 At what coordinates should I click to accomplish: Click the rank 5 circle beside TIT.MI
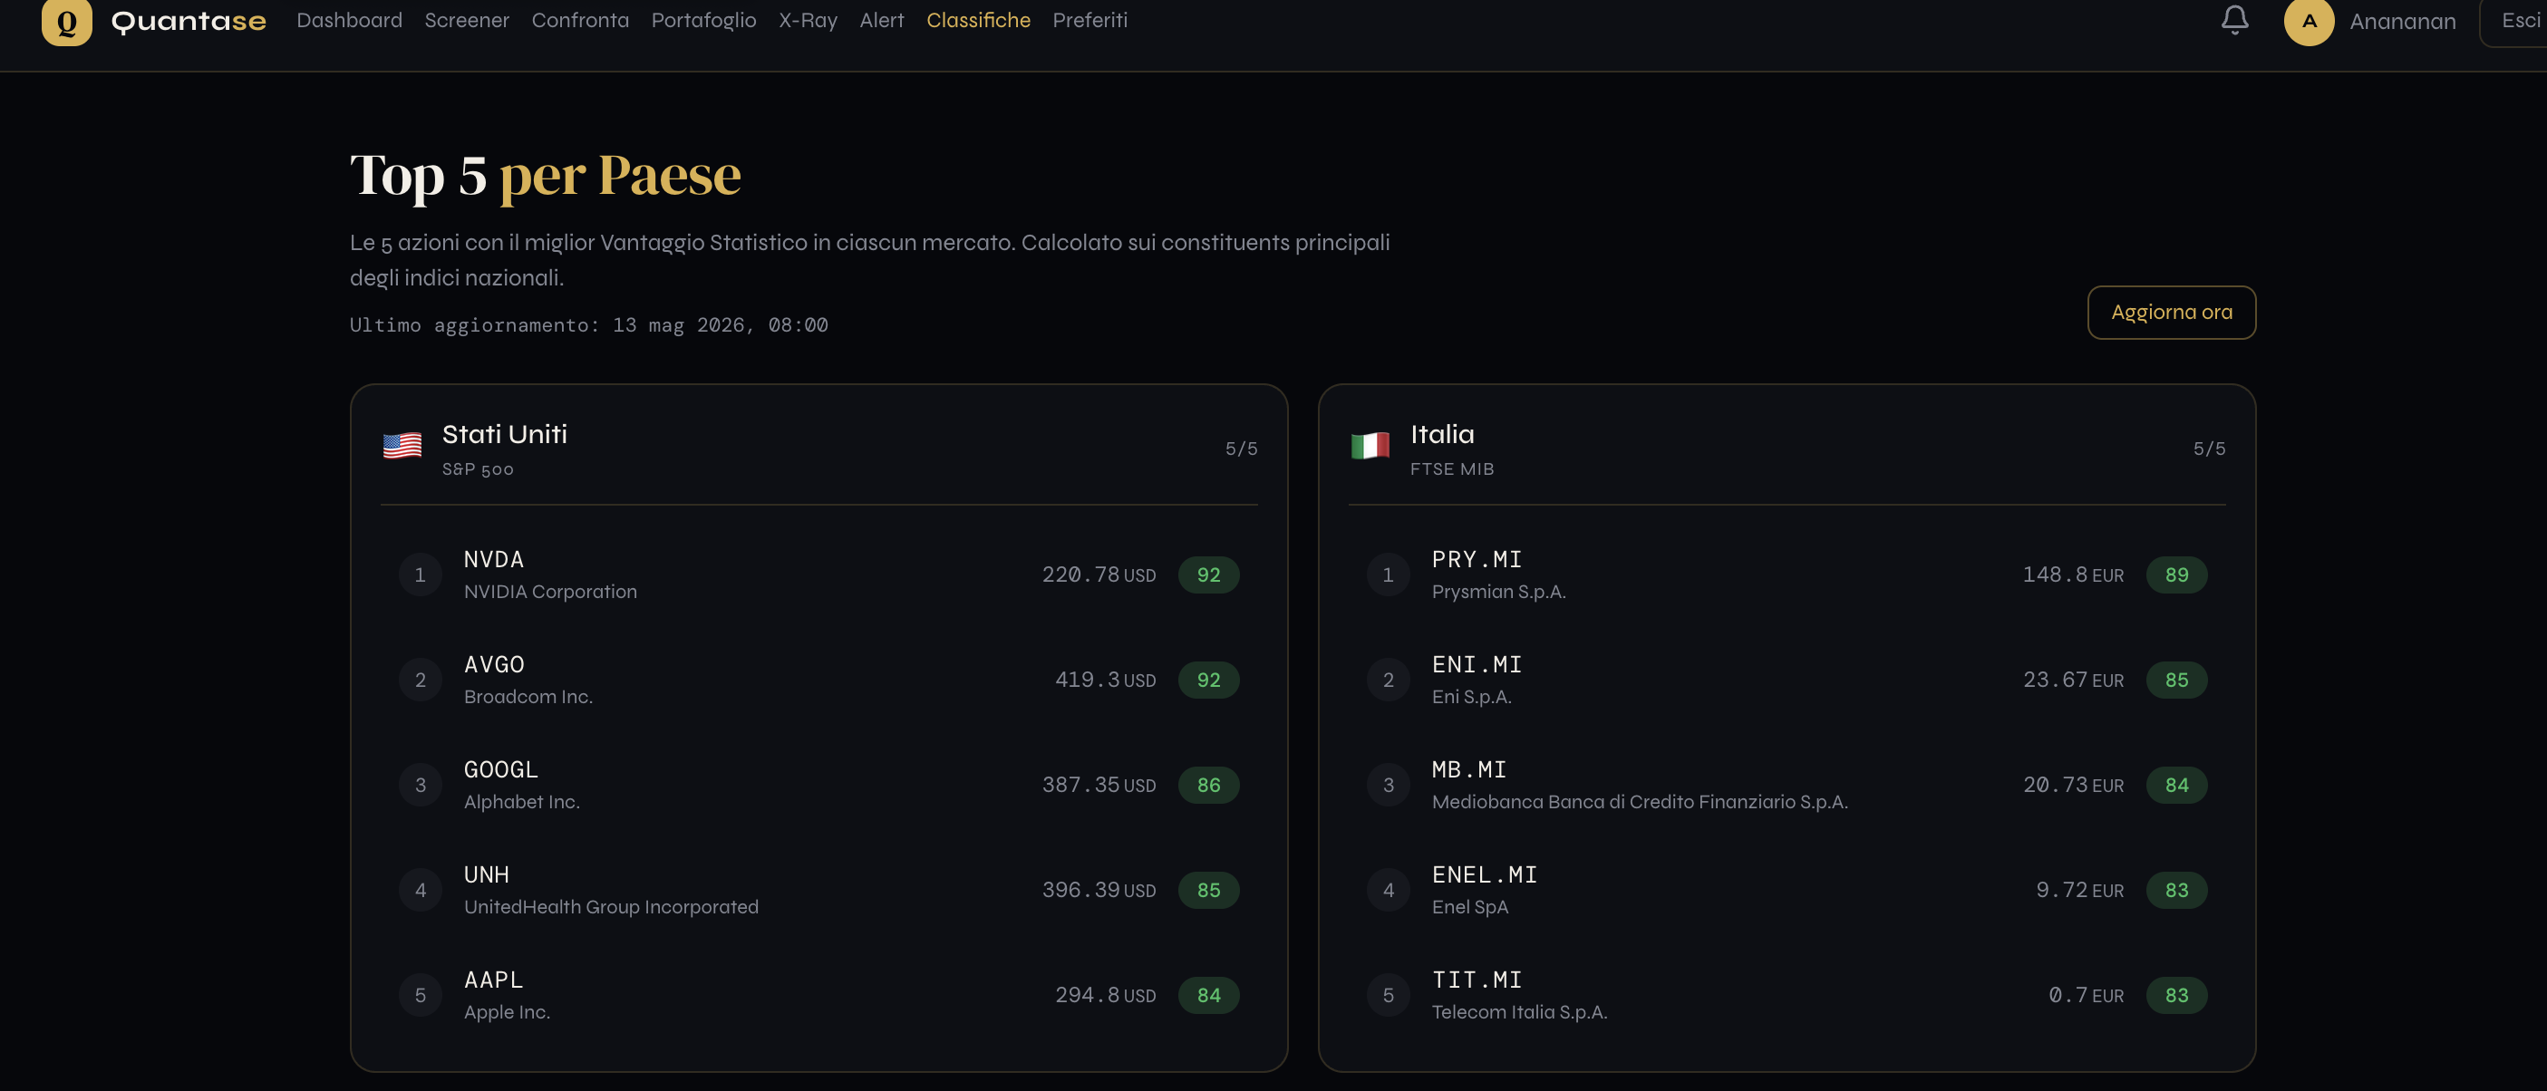tap(1389, 995)
